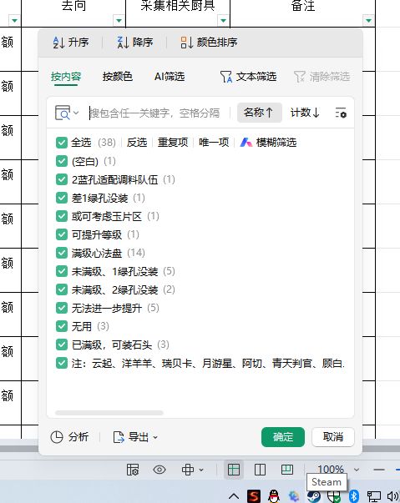Click 重复项 duplicates link
The width and height of the screenshot is (400, 503).
tap(173, 142)
